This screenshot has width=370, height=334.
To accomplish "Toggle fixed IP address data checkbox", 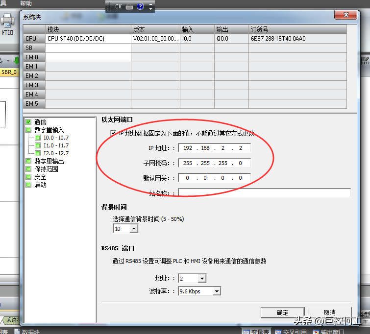I will coord(114,133).
